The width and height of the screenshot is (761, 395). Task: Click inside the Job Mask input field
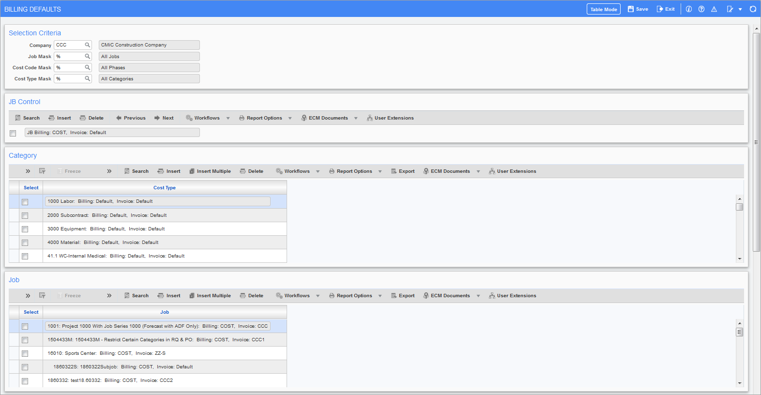pyautogui.click(x=69, y=56)
